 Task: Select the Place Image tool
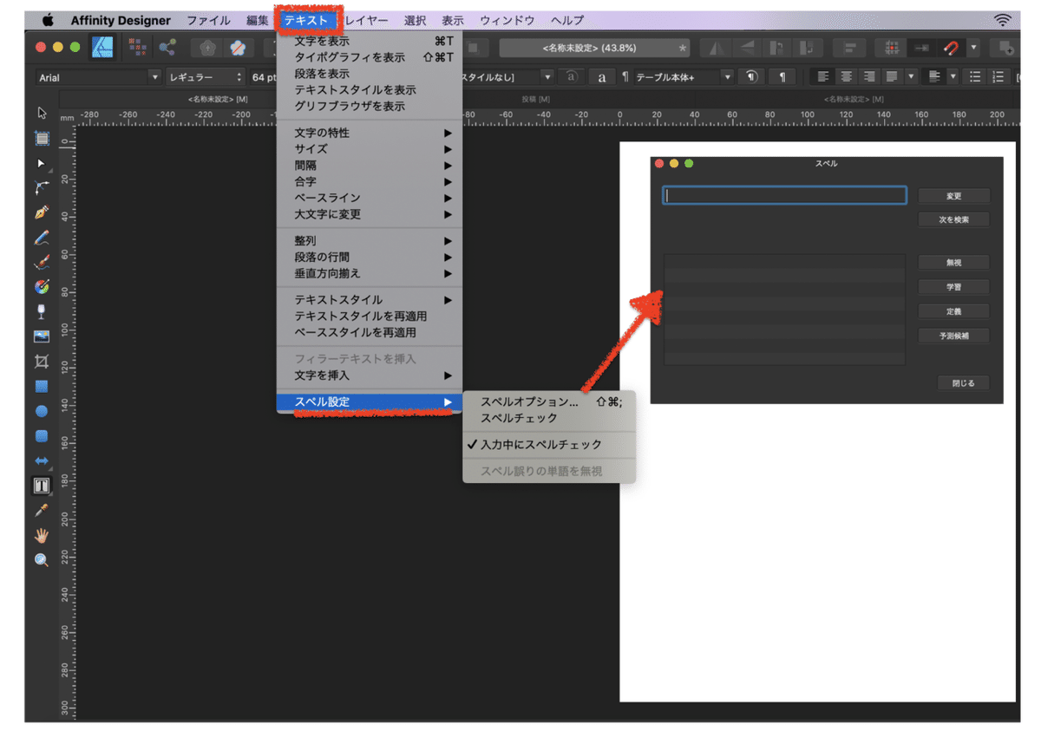coord(42,336)
